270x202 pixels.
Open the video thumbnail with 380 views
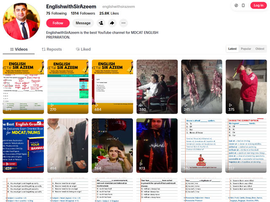157,86
